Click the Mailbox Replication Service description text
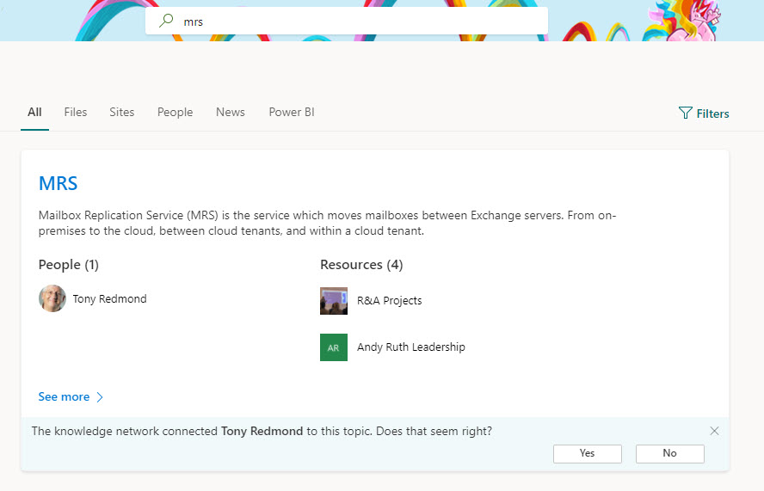Image resolution: width=764 pixels, height=491 pixels. tap(328, 223)
